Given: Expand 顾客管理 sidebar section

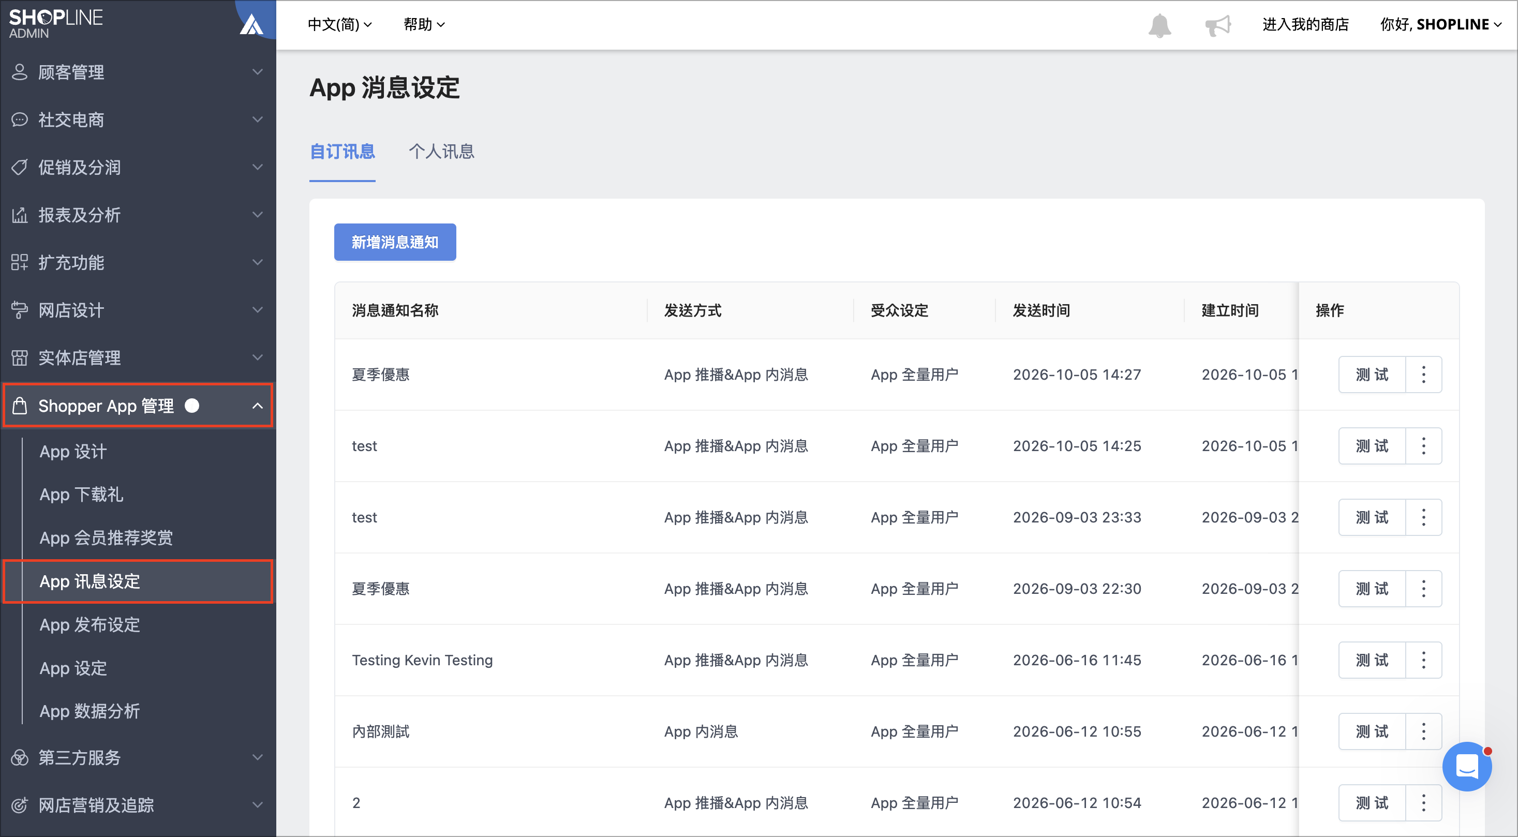Looking at the screenshot, I should click(138, 72).
